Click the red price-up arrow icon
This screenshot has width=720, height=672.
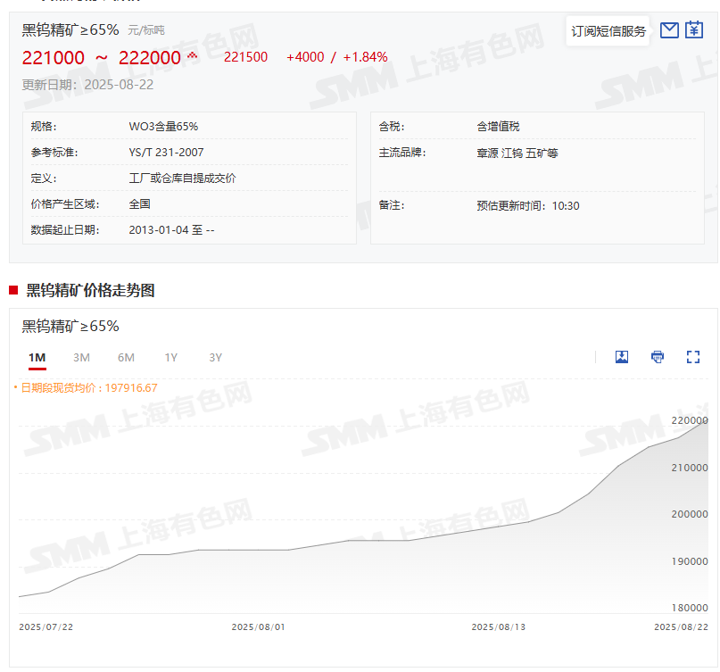click(x=192, y=57)
